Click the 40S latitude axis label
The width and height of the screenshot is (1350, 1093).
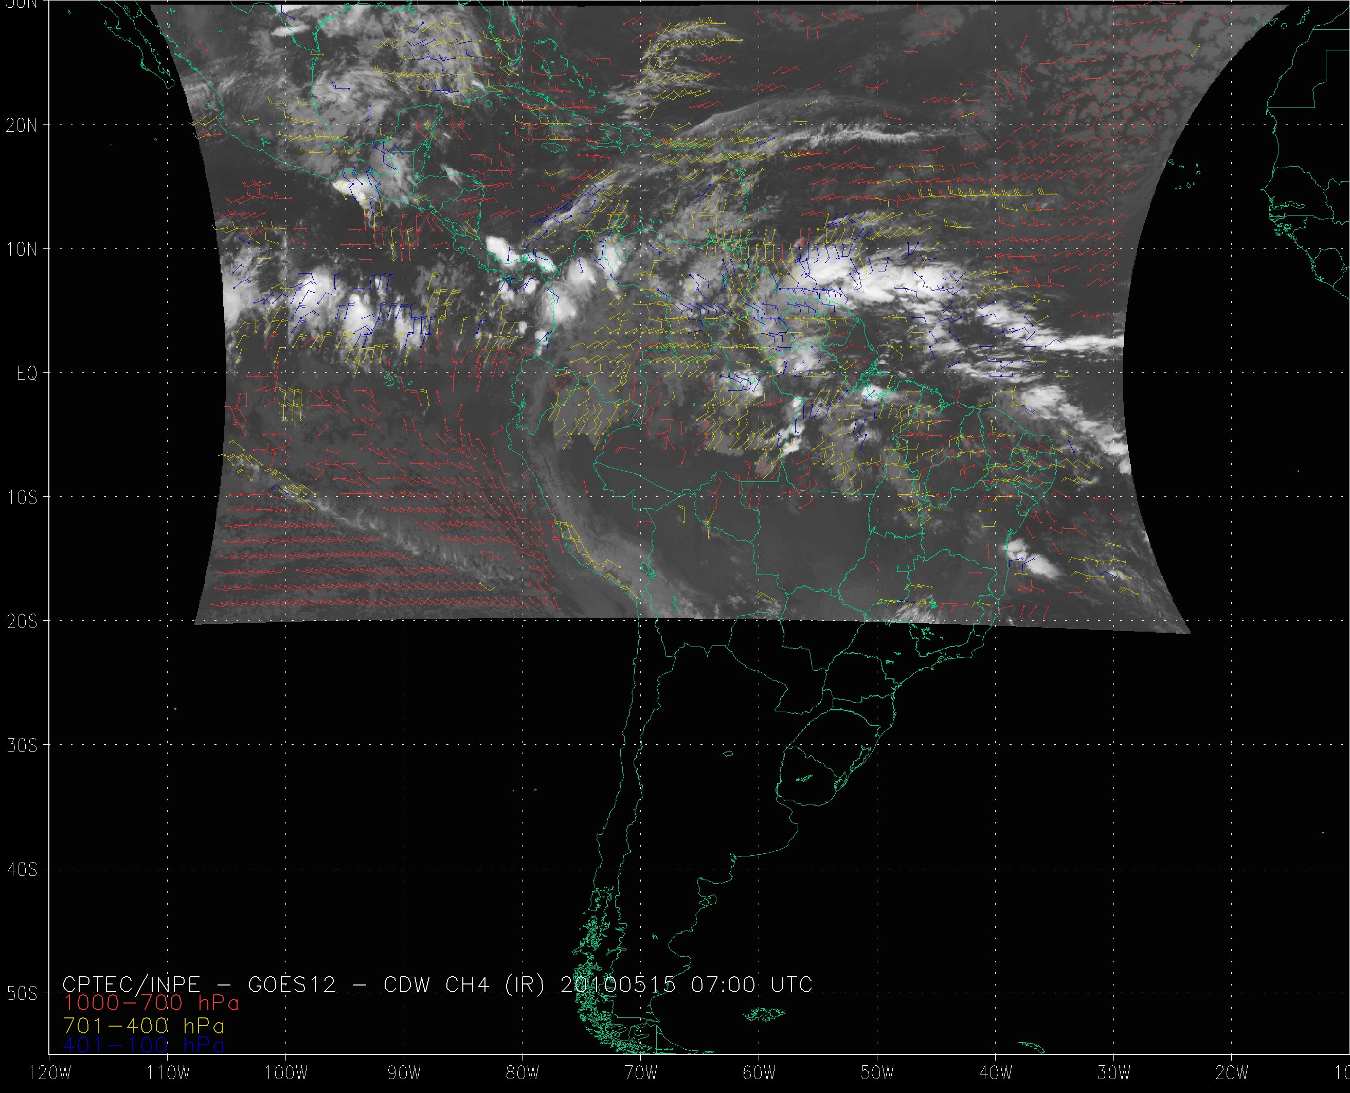point(22,869)
